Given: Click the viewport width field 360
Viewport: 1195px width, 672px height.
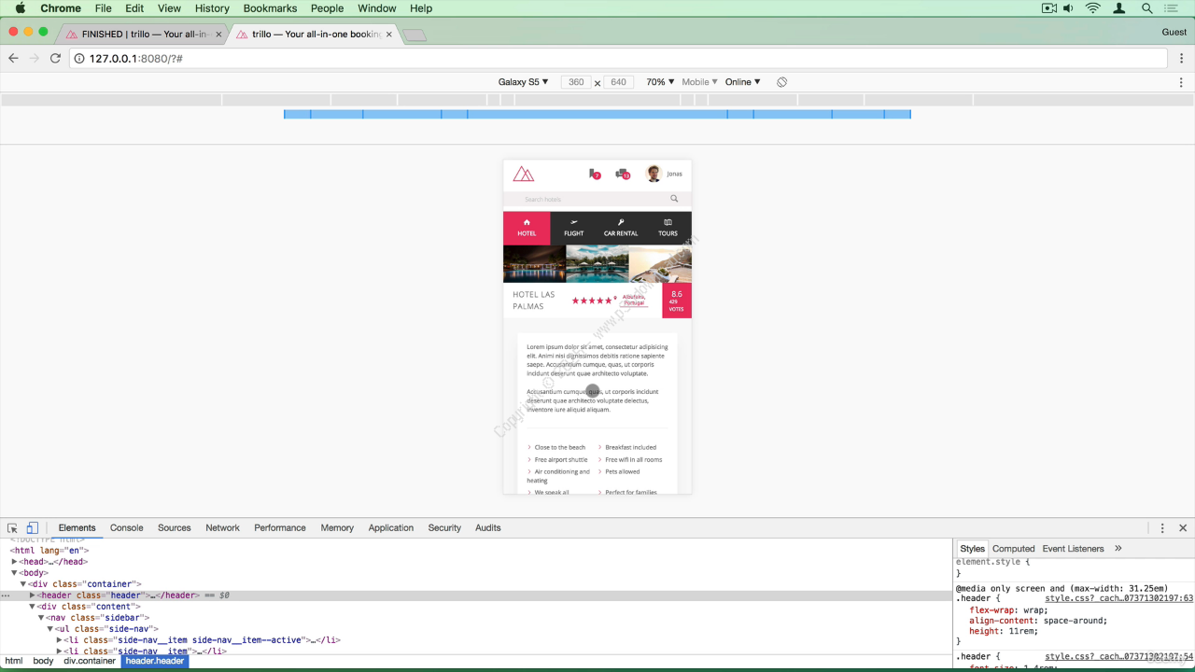Looking at the screenshot, I should (x=576, y=82).
